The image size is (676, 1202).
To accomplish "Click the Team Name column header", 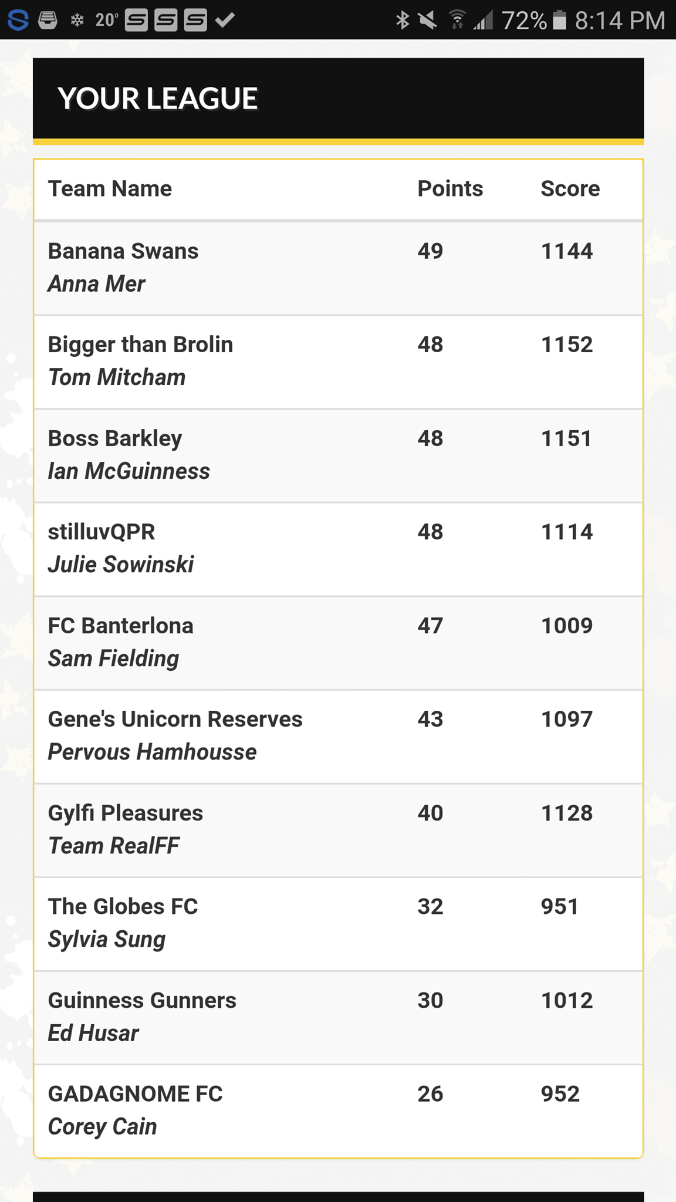I will 110,189.
